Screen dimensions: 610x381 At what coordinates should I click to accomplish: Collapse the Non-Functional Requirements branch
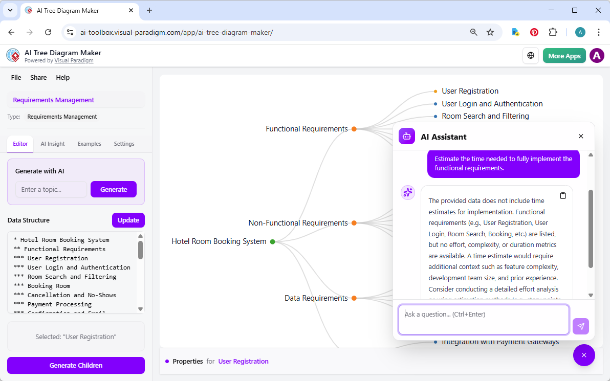(354, 223)
